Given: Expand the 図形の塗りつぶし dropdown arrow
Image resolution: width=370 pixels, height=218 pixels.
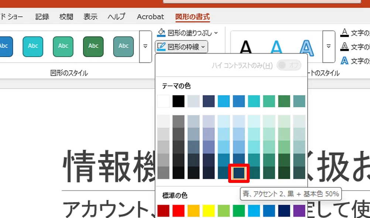Looking at the screenshot, I should pos(216,33).
